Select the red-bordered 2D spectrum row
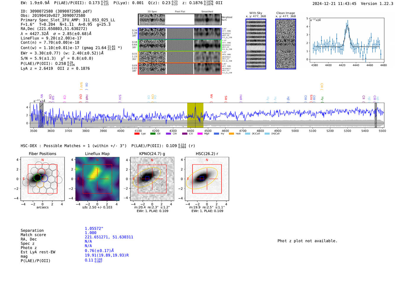Screen dimensions: 414x281 [x=180, y=68]
